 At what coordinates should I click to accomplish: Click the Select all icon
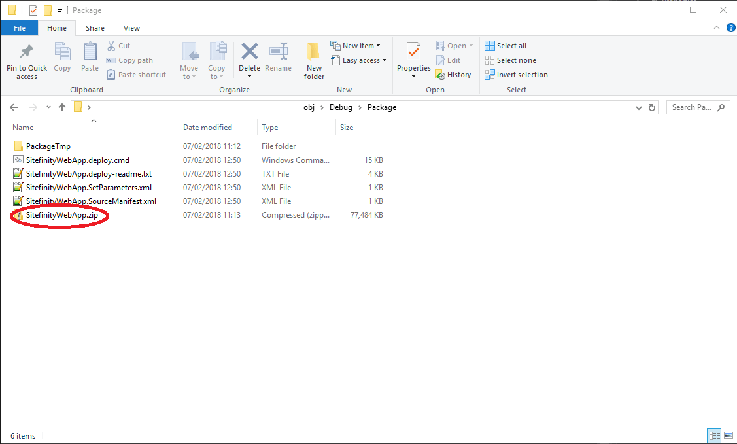click(490, 46)
